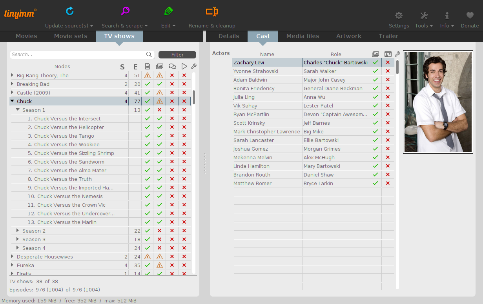Click the Update source(s) refresh icon

tap(70, 11)
